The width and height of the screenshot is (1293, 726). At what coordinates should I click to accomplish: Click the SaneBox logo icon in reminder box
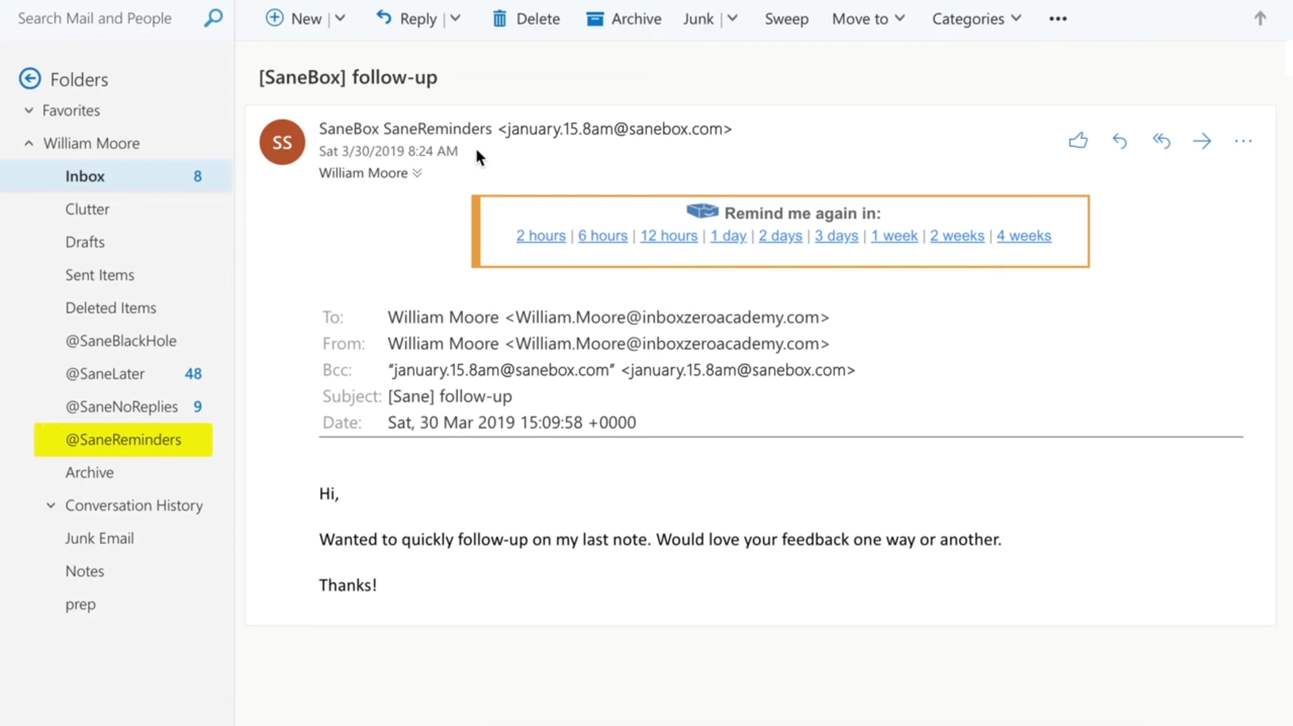(x=702, y=211)
